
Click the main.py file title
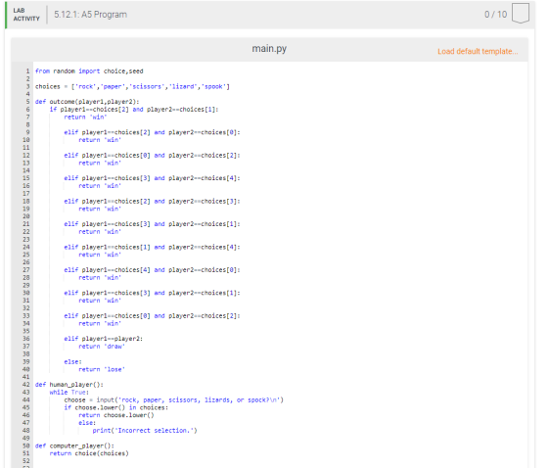[x=269, y=49]
